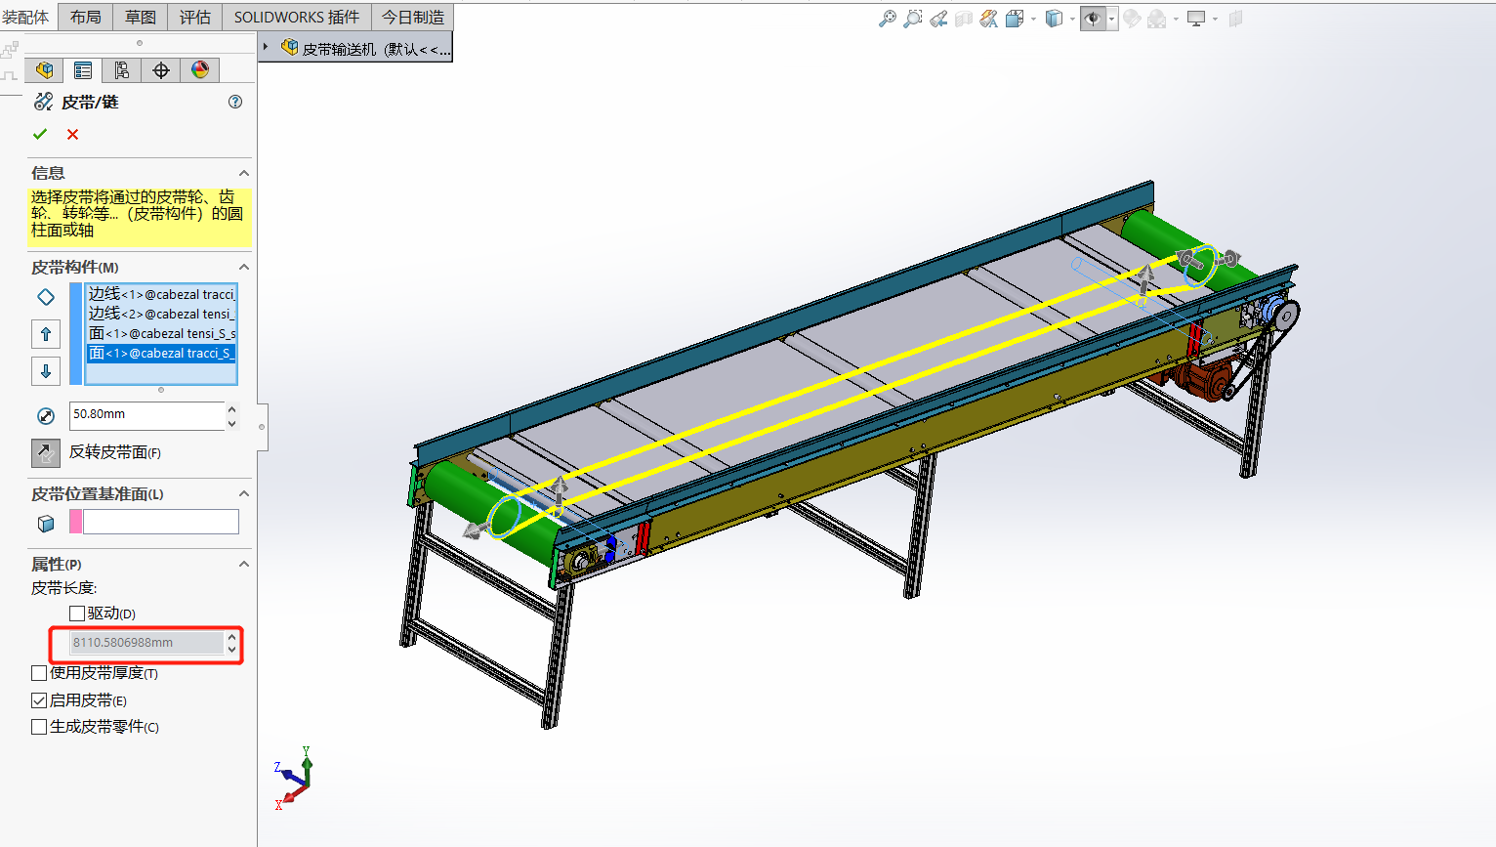The image size is (1496, 847).
Task: Click belt location plane cube icon
Action: (46, 524)
